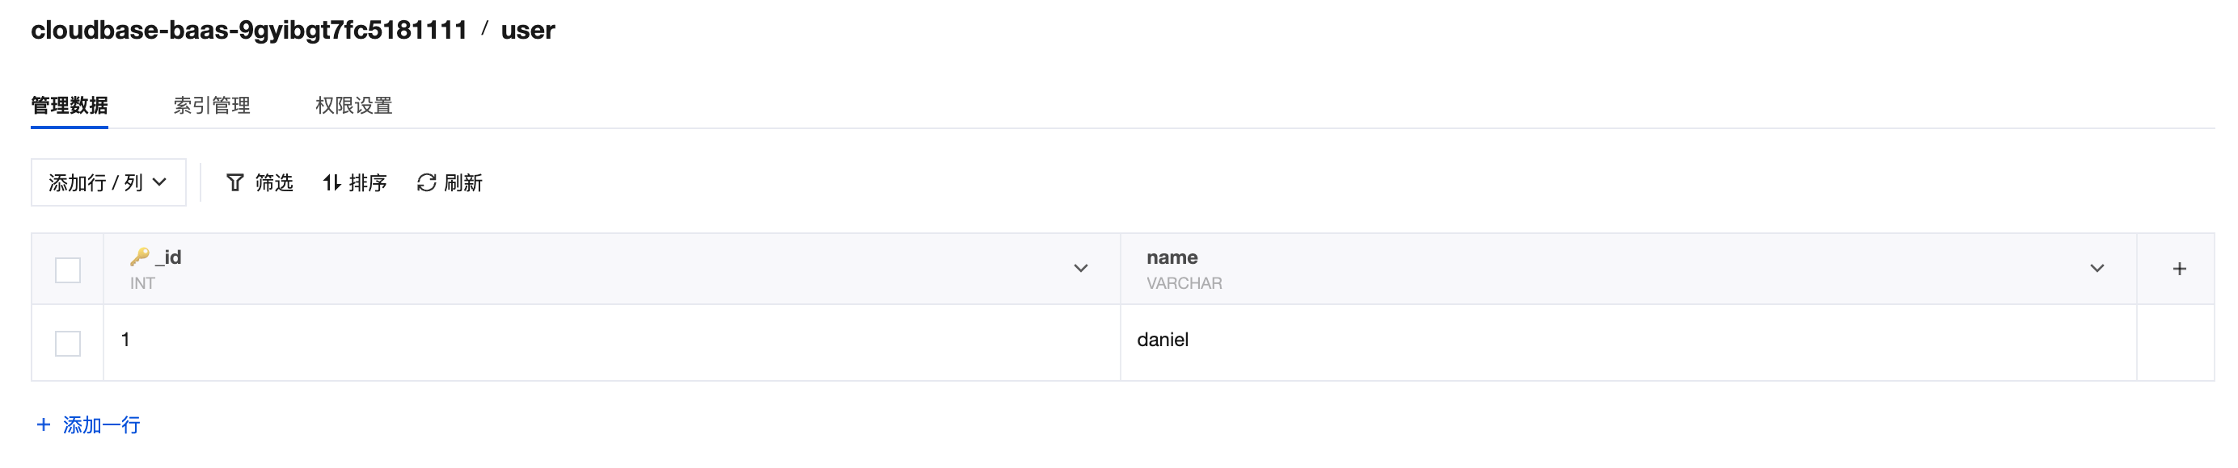Check the checkbox for row 1

[68, 343]
